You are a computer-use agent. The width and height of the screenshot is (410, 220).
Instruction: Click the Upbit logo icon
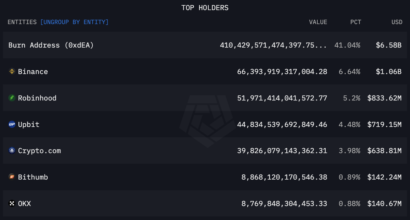12,124
